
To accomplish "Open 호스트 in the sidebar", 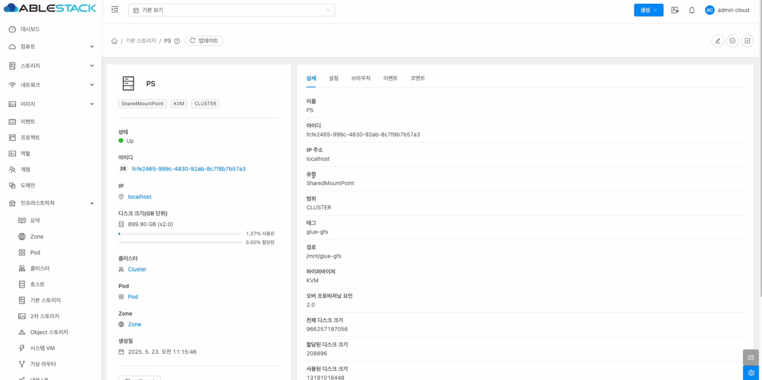I will click(37, 284).
